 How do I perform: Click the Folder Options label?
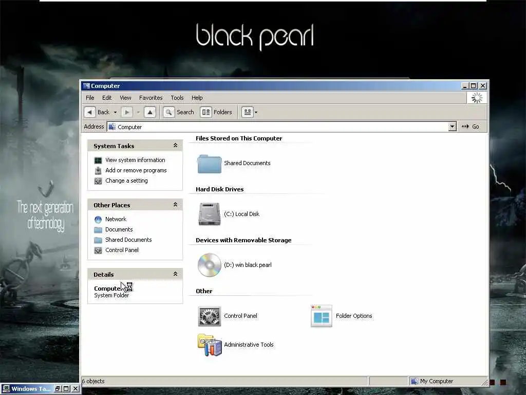(x=354, y=316)
